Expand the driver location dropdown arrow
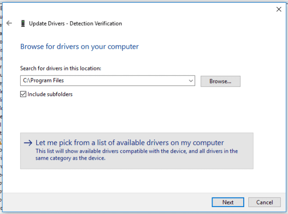The height and width of the screenshot is (214, 288). (x=191, y=81)
